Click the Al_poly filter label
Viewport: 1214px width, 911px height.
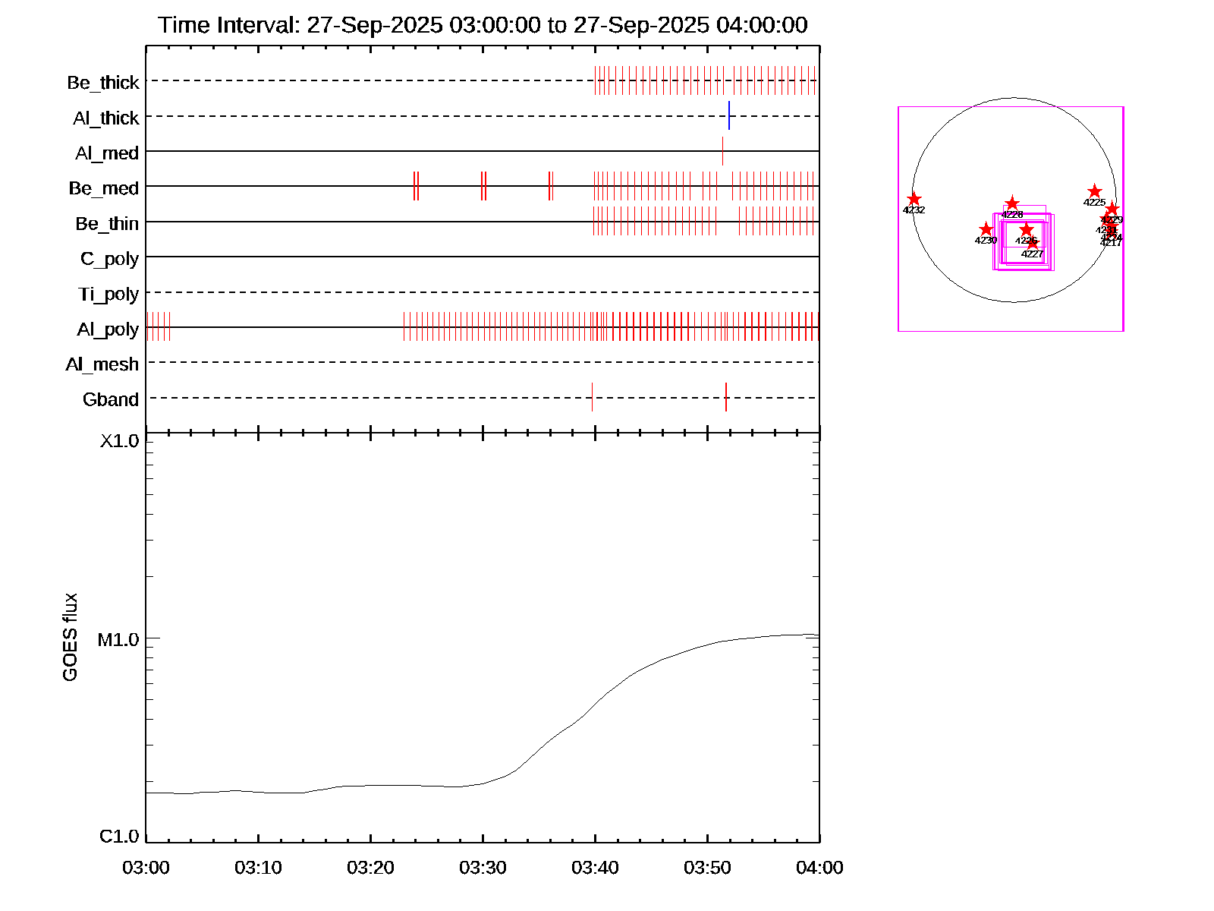pos(108,329)
